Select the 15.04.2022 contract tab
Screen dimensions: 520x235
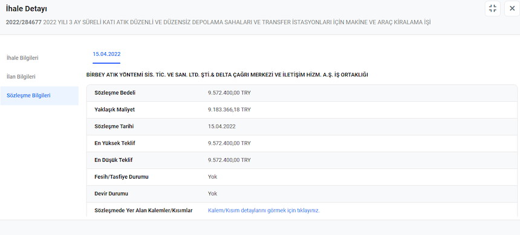pyautogui.click(x=106, y=54)
